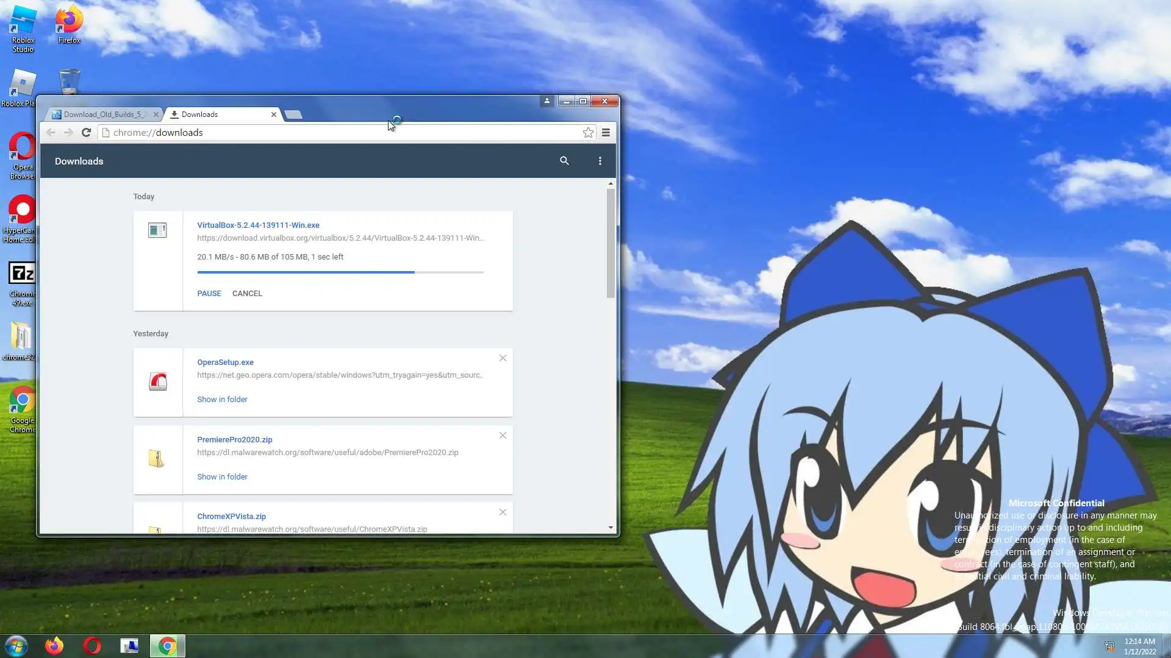Reload the current page
This screenshot has width=1171, height=658.
coord(86,133)
